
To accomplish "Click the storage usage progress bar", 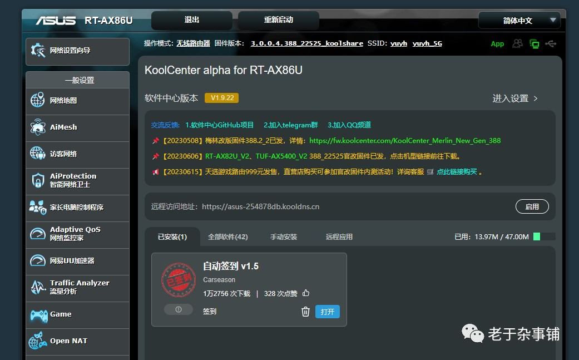I will 545,236.
